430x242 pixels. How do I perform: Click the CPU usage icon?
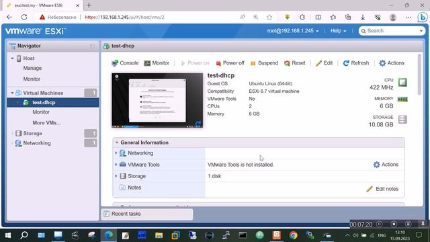coord(402,82)
